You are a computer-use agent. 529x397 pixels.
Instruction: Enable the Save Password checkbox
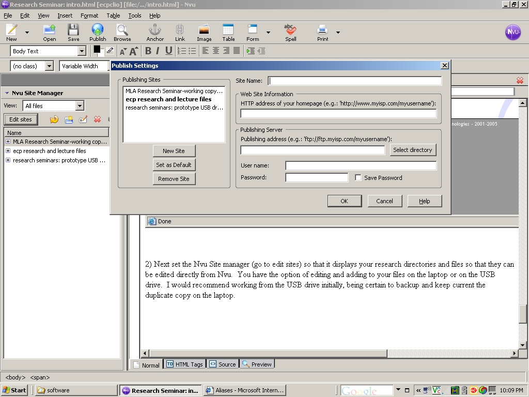tap(358, 178)
